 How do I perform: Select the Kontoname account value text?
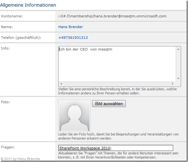[112, 16]
